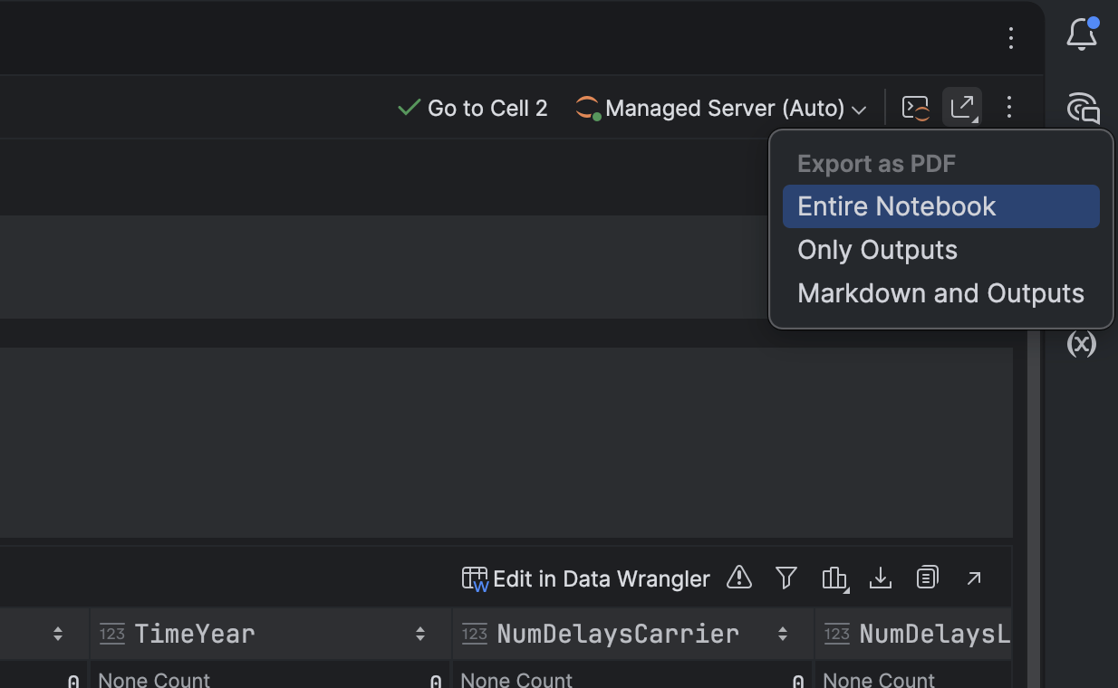The image size is (1118, 688).
Task: Click Go to Cell 2 link
Action: [x=474, y=109]
